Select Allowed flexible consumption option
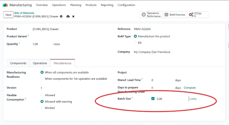This screenshot has width=229, height=125. 42,95
